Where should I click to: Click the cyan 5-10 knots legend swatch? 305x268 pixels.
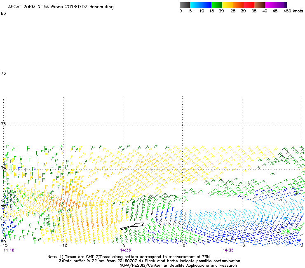pos(195,5)
